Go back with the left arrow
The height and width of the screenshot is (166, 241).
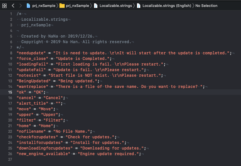(x=13, y=6)
